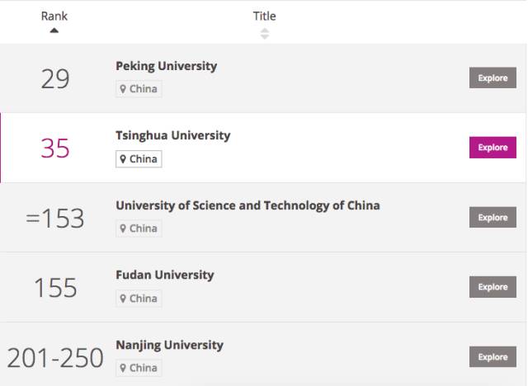Explore Peking University details
Viewport: 528px width, 386px height.
[493, 78]
